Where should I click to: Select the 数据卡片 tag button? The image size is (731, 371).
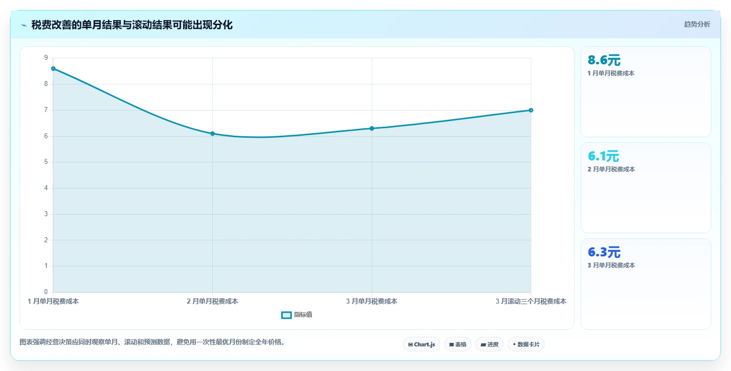pyautogui.click(x=526, y=344)
